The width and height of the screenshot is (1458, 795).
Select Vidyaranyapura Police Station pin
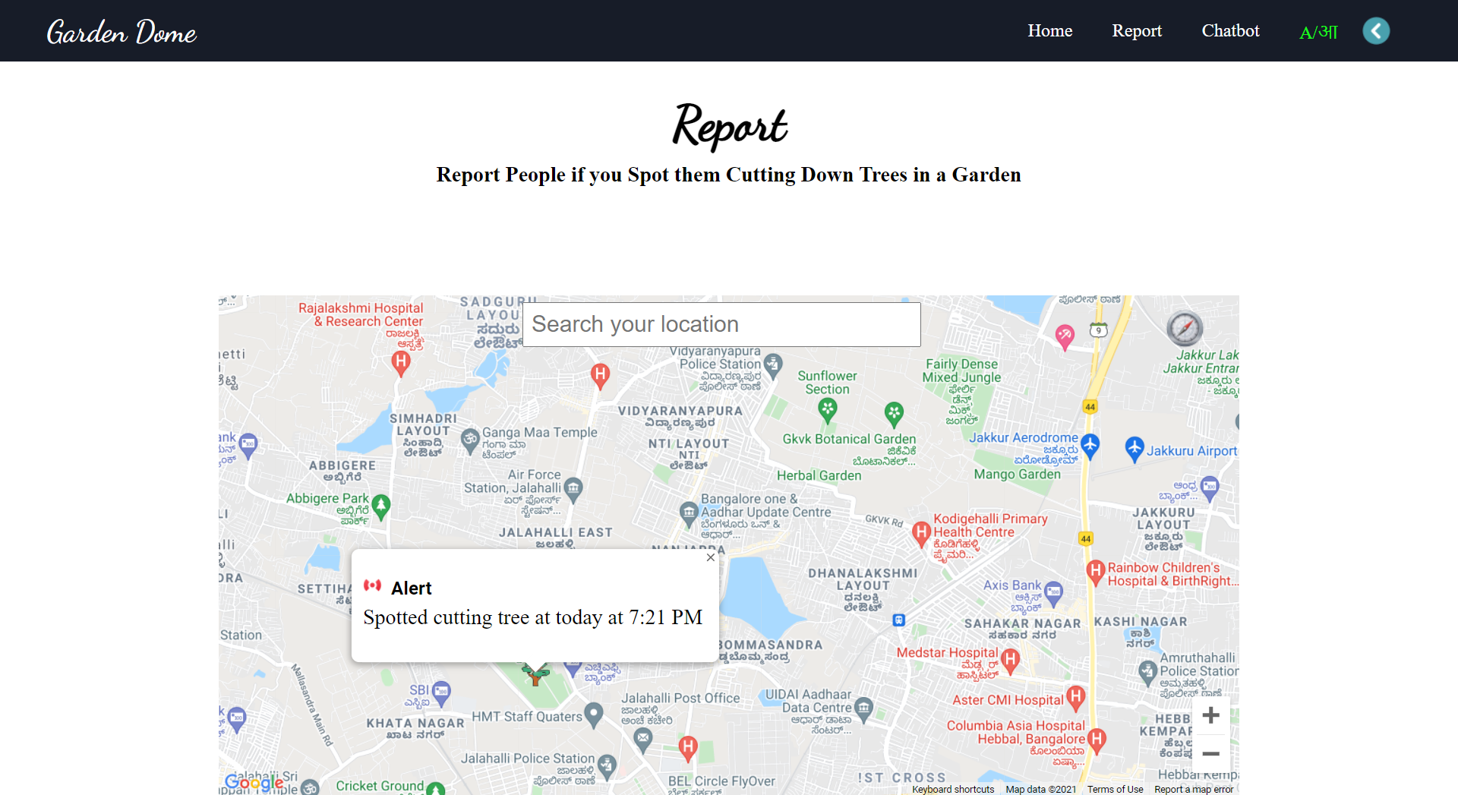[773, 366]
